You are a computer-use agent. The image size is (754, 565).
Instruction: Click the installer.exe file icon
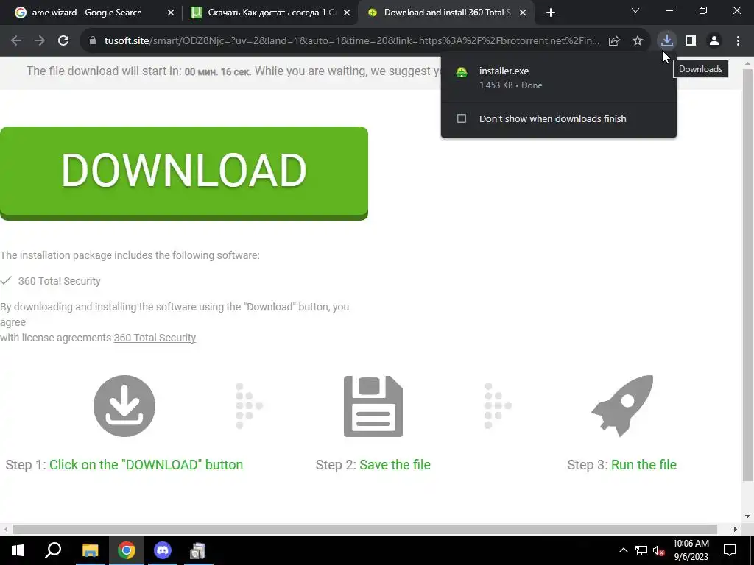[x=462, y=73]
